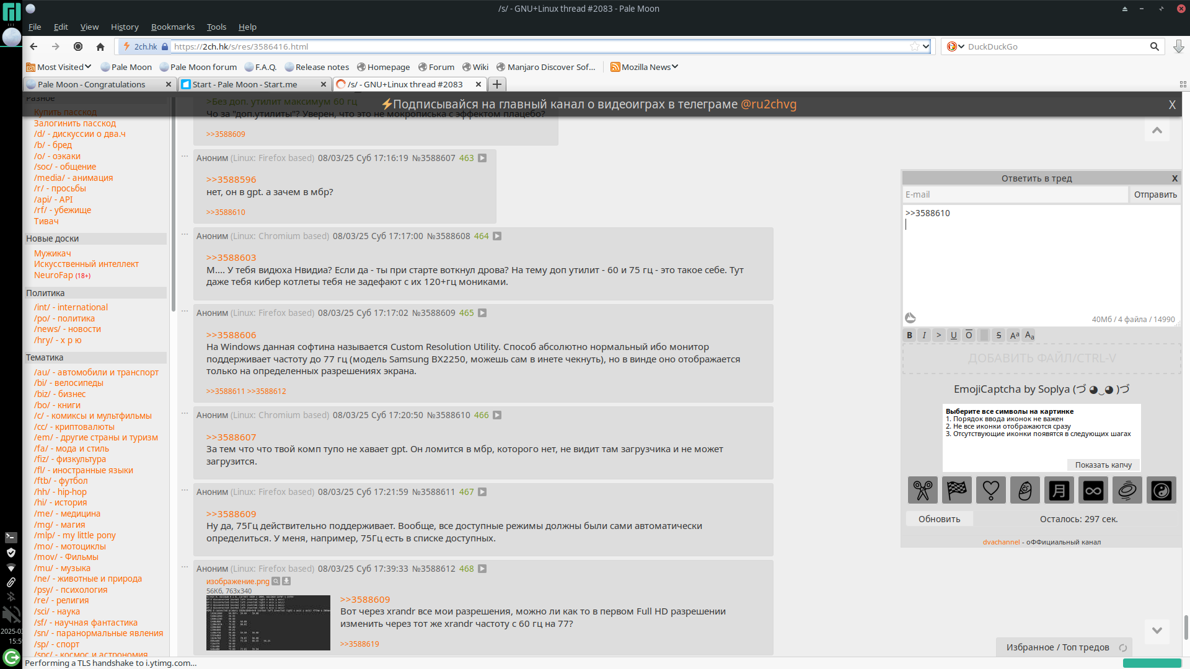The width and height of the screenshot is (1190, 669).
Task: Stop page loading with the stop button
Action: tap(78, 46)
